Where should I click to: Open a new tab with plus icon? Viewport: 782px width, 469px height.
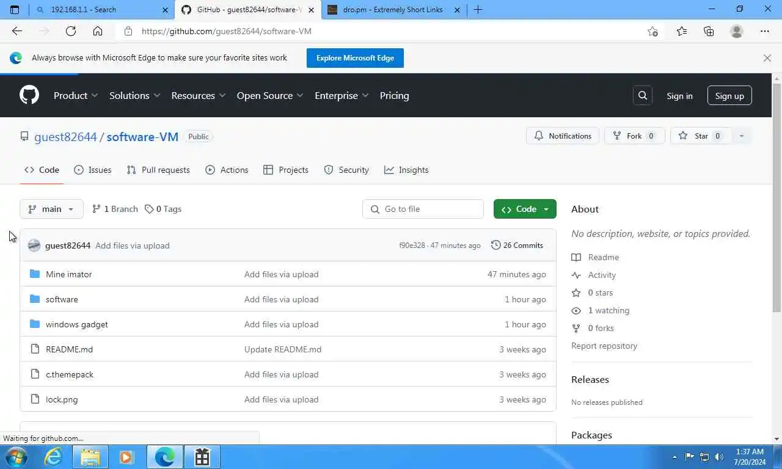478,10
